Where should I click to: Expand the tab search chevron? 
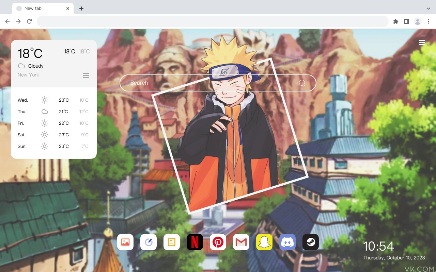click(x=429, y=8)
